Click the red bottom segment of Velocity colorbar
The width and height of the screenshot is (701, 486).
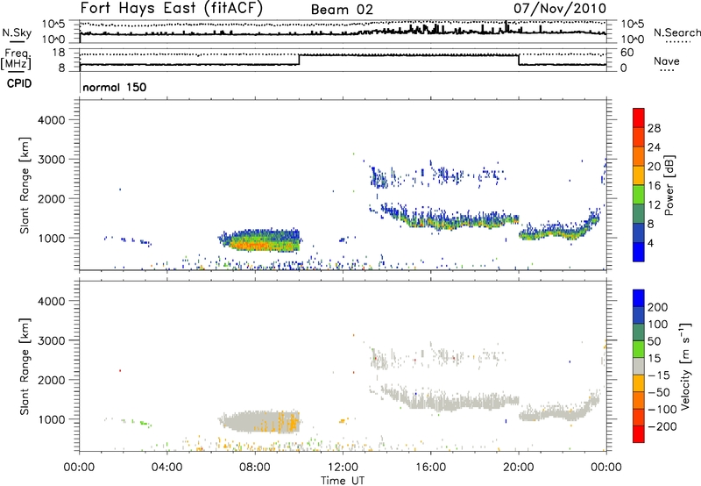tap(639, 434)
